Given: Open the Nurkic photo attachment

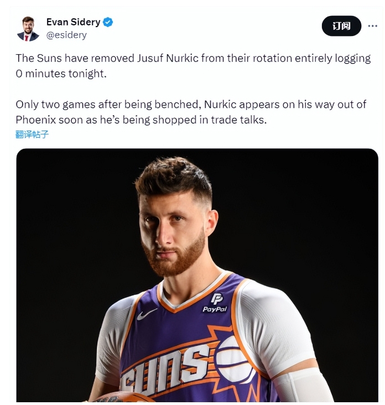Looking at the screenshot, I should click(x=197, y=221).
